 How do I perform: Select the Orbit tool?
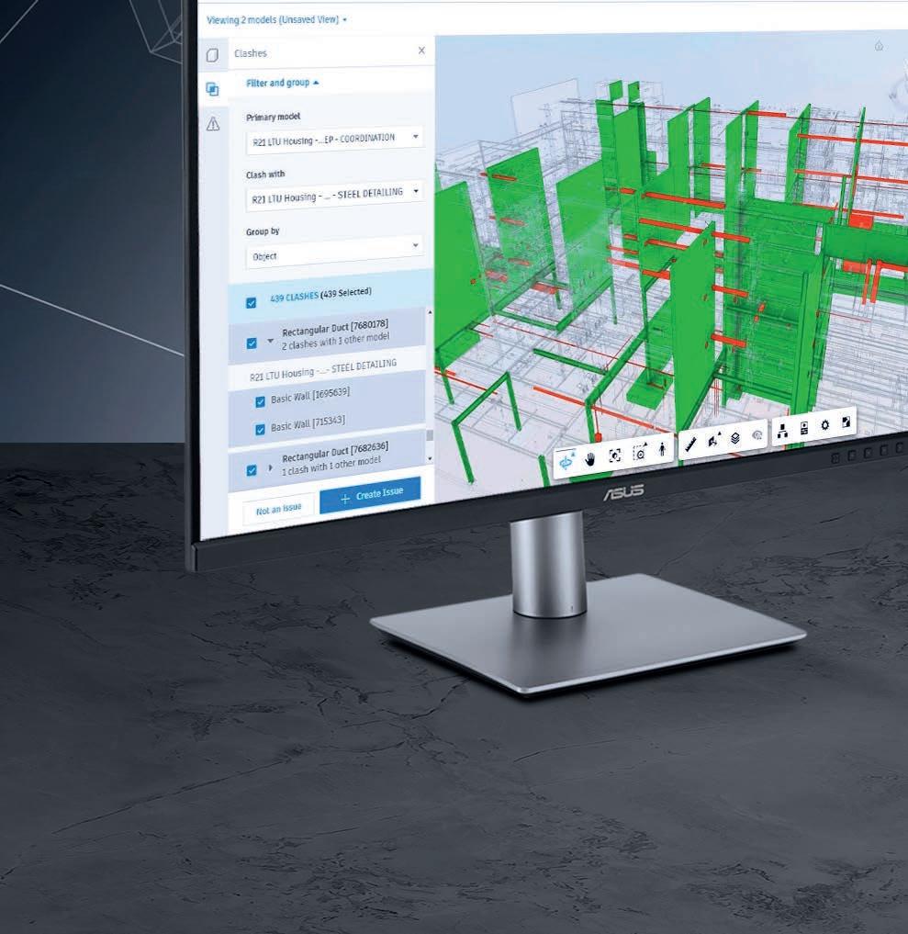[x=566, y=461]
